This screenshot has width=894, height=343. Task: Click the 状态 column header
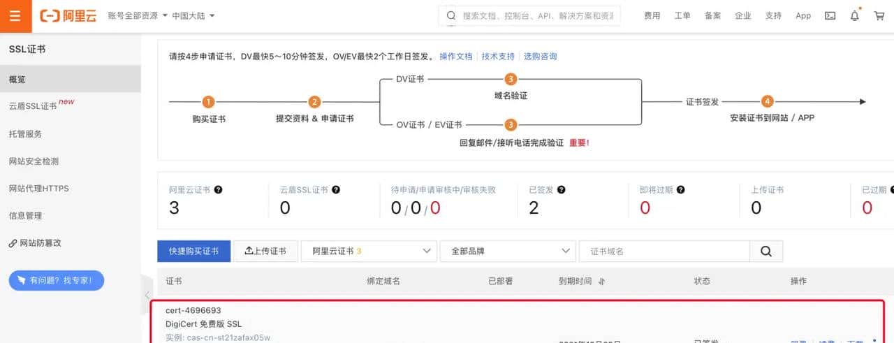702,281
